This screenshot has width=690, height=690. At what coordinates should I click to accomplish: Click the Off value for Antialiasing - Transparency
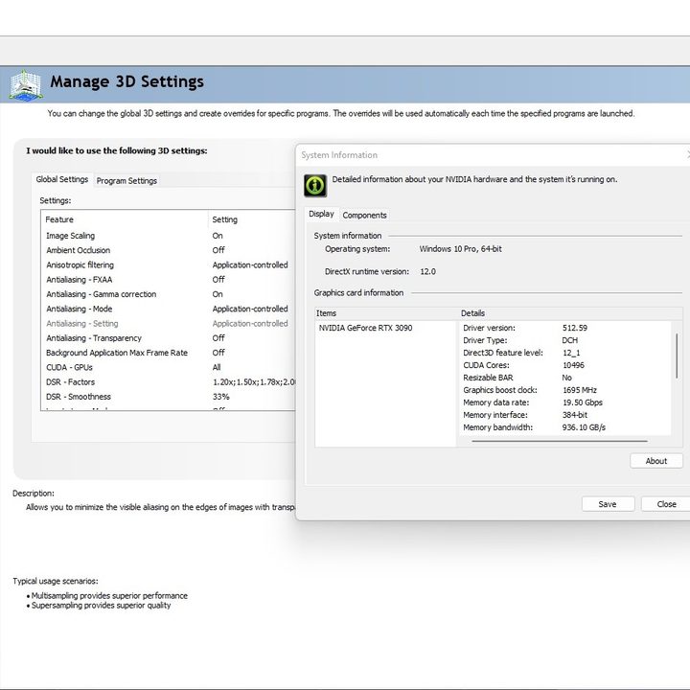tap(218, 338)
